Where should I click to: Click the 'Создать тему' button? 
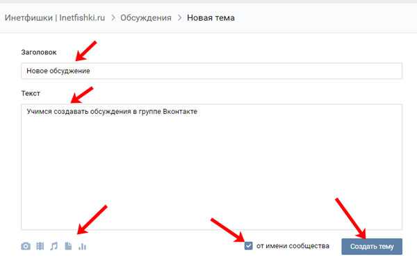(x=372, y=247)
